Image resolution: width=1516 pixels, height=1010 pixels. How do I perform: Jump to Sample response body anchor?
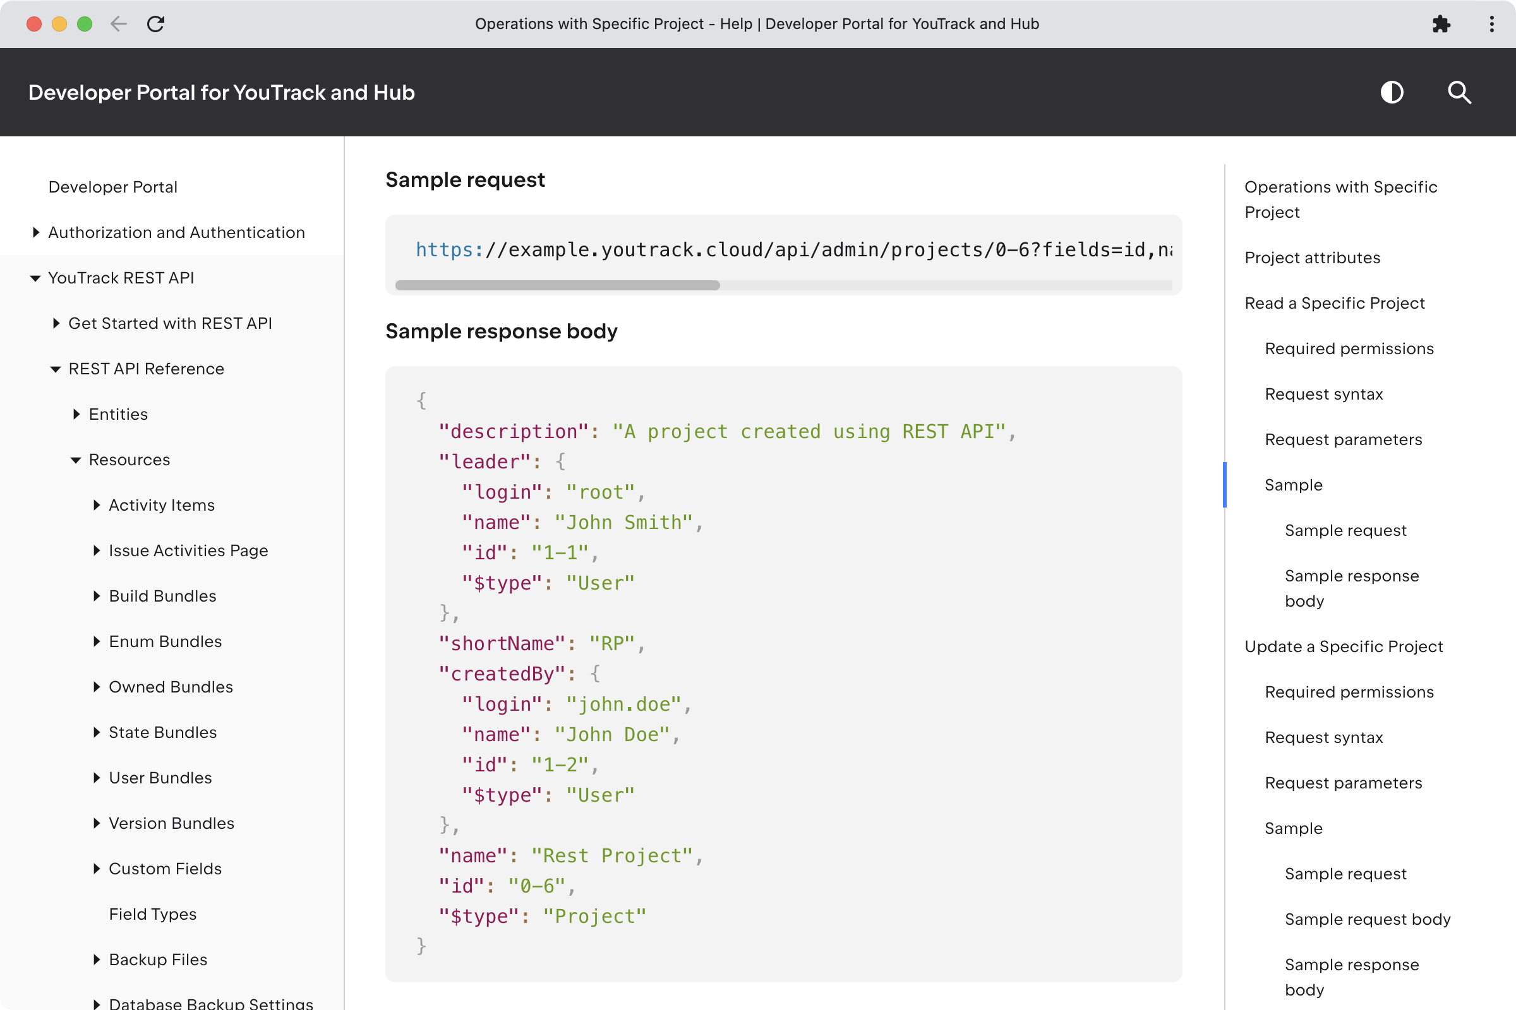1351,588
